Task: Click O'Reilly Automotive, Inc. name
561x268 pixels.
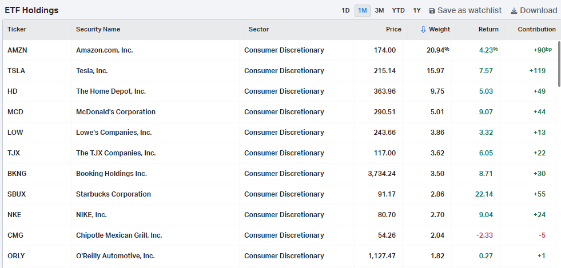Action: (115, 256)
